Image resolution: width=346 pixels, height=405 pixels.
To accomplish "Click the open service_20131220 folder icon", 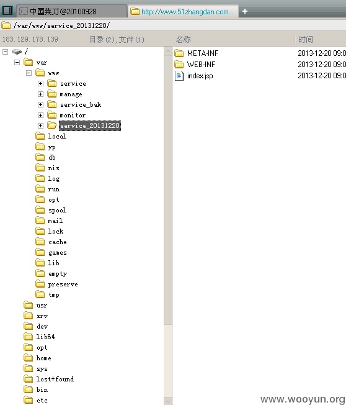I will coord(52,125).
